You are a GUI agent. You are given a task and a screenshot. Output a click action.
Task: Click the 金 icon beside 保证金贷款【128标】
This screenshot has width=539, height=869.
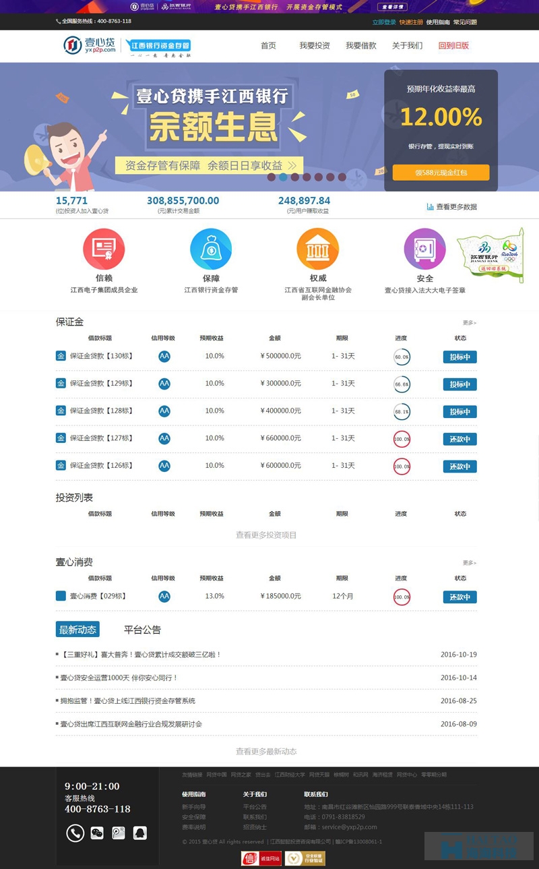(61, 411)
